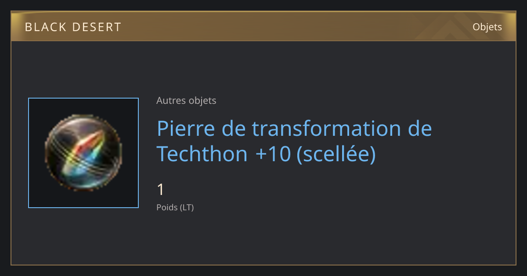Click the word Pierre in item name
527x276 pixels.
point(185,128)
